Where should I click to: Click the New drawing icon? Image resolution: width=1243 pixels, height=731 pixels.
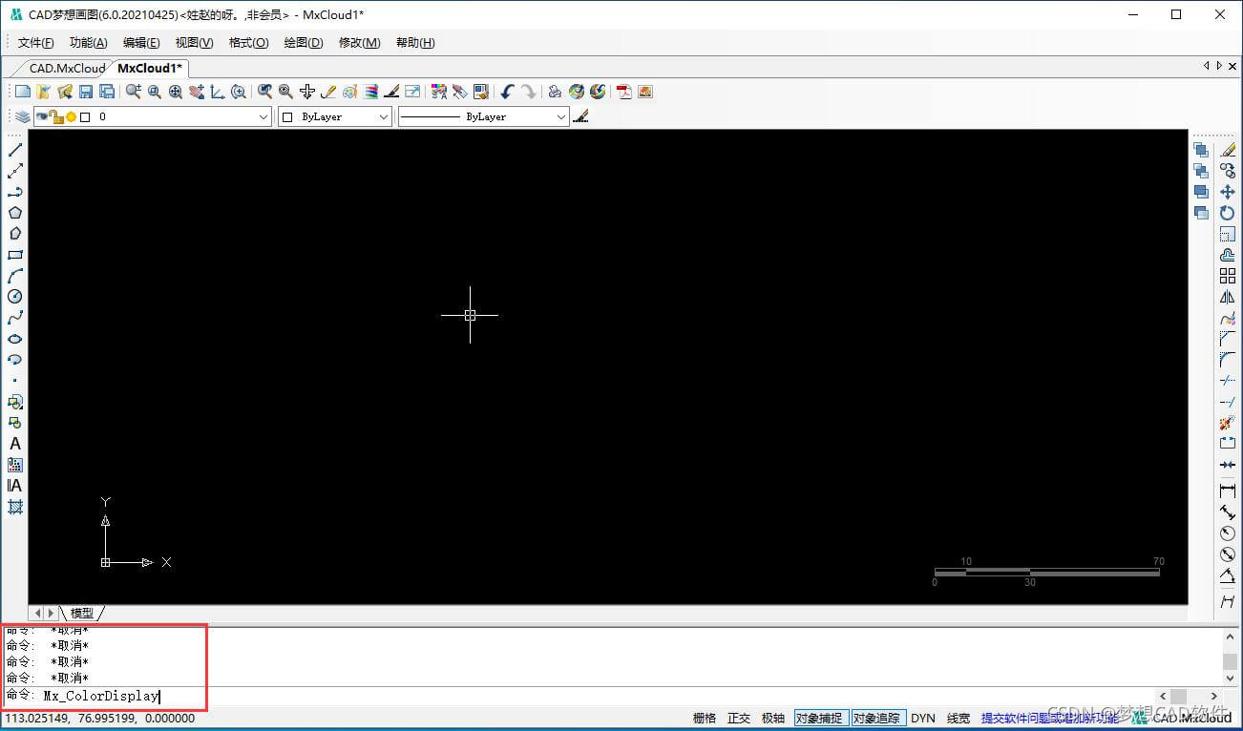pos(23,92)
